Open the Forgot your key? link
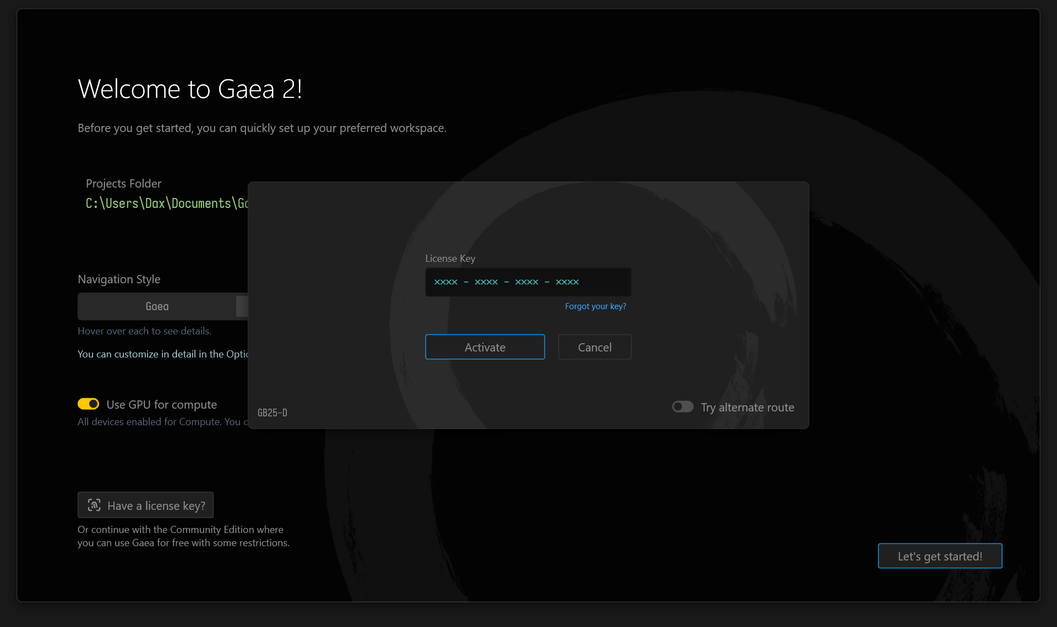This screenshot has width=1057, height=627. [x=595, y=306]
